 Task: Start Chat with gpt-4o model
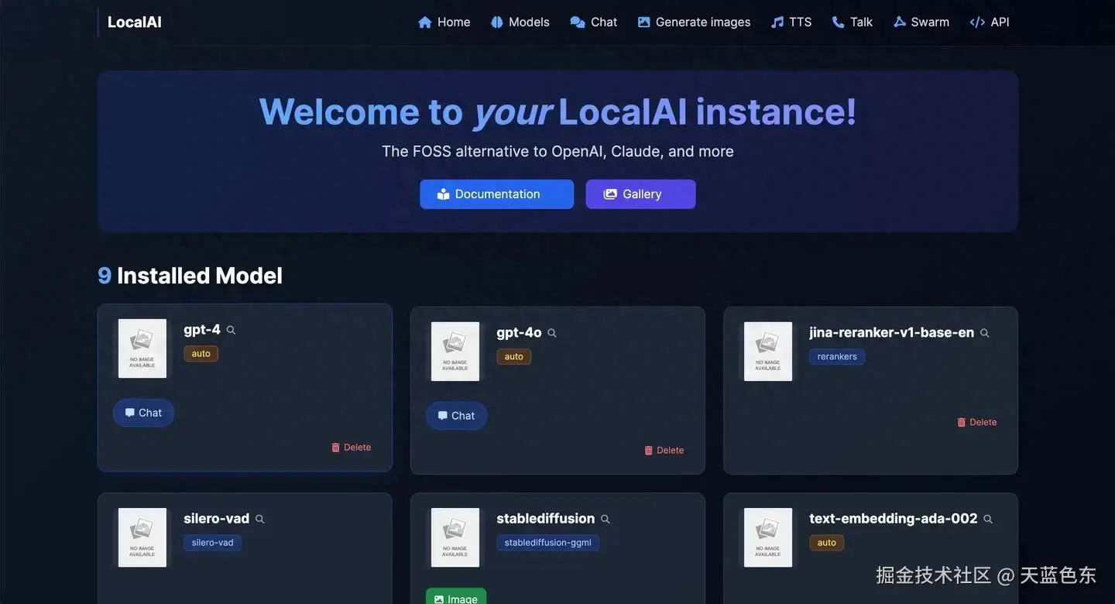pos(457,416)
